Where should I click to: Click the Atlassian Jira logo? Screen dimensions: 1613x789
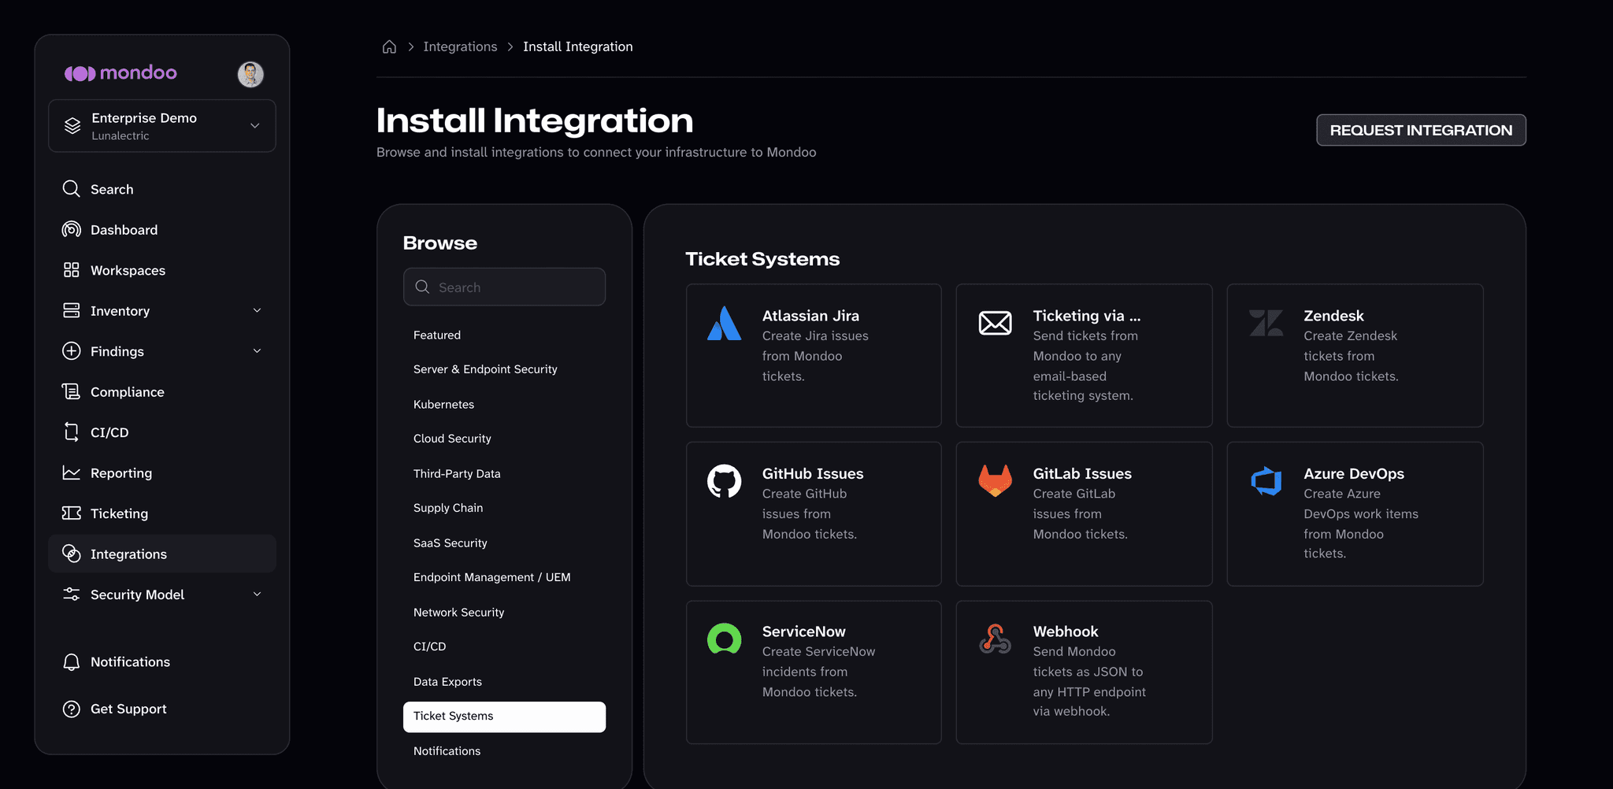[724, 323]
